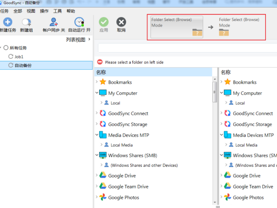Select Media Devices MTP in the right pane
The height and width of the screenshot is (208, 277).
click(253, 135)
